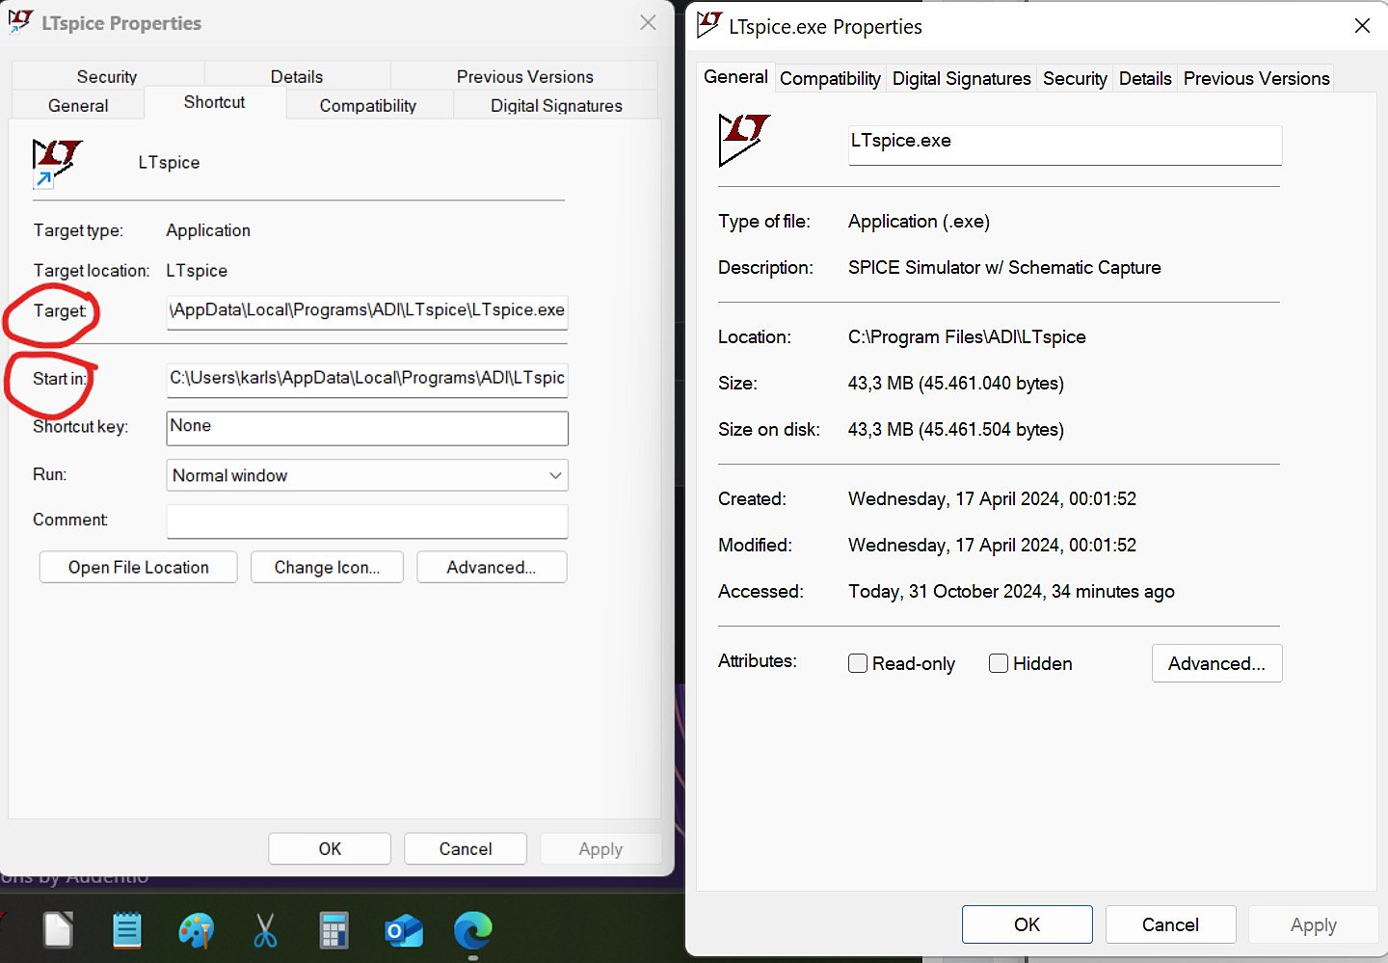The image size is (1388, 963).
Task: Click into the Target path field
Action: pyautogui.click(x=367, y=311)
